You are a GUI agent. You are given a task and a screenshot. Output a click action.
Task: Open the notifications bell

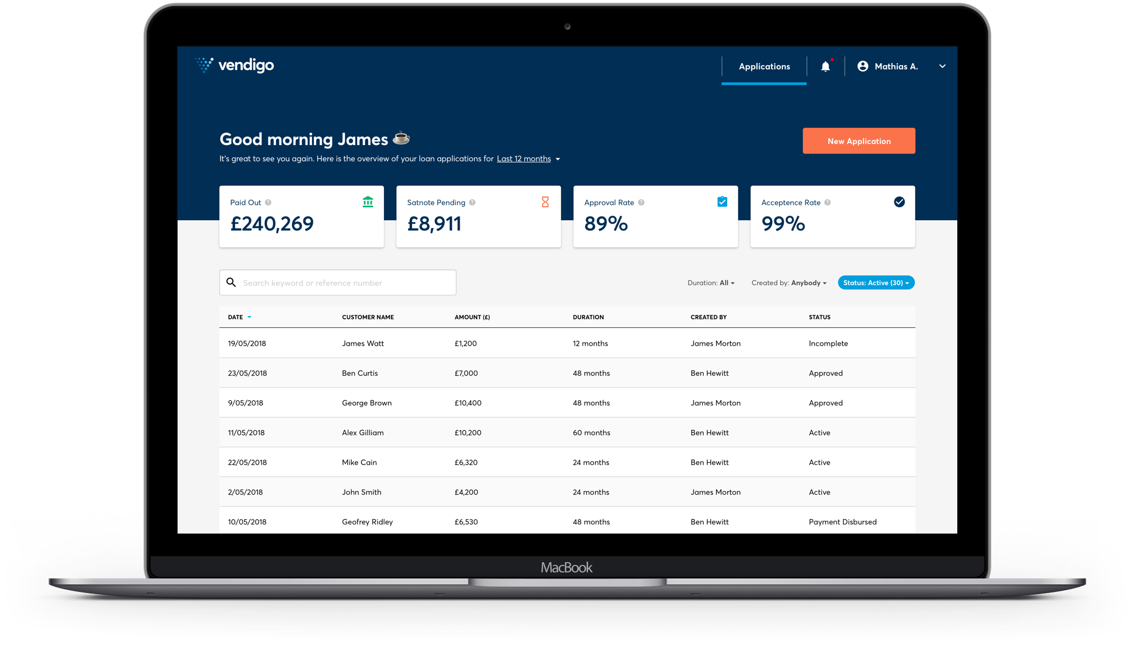pos(825,67)
